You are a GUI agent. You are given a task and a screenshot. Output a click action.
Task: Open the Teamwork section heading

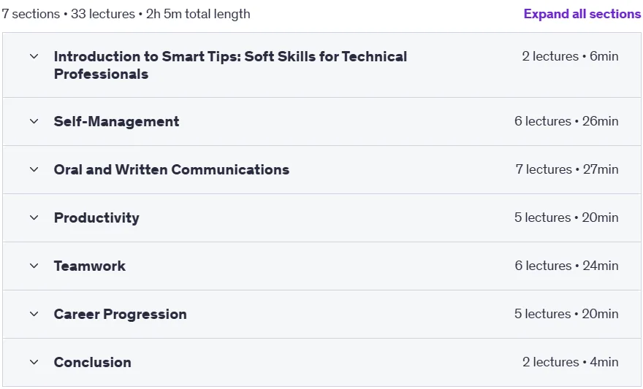[89, 266]
